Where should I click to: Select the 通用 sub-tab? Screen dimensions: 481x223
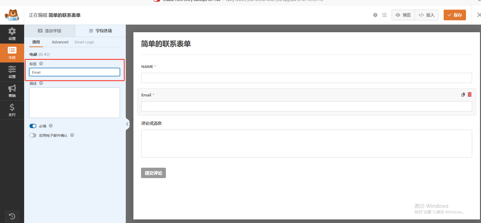click(x=36, y=42)
